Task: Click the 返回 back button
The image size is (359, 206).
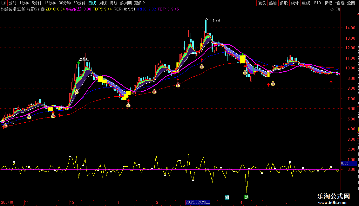Action: (351, 3)
